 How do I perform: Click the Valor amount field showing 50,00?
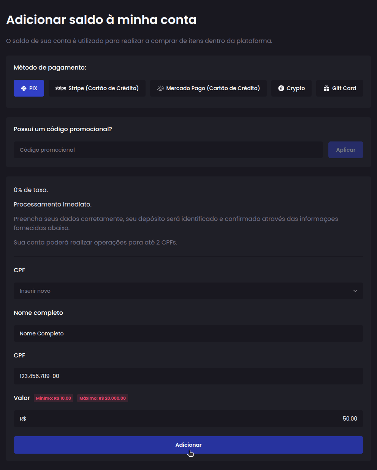click(x=188, y=418)
